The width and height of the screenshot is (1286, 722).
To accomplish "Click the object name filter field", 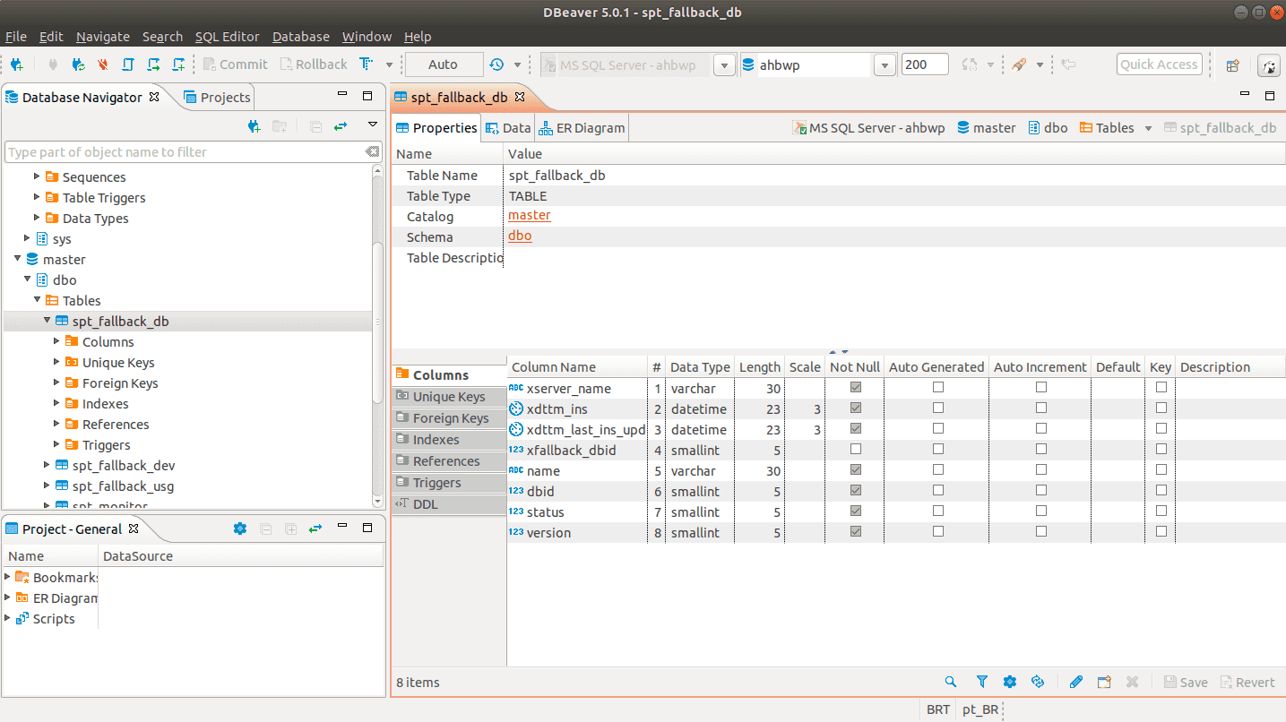I will pos(179,151).
